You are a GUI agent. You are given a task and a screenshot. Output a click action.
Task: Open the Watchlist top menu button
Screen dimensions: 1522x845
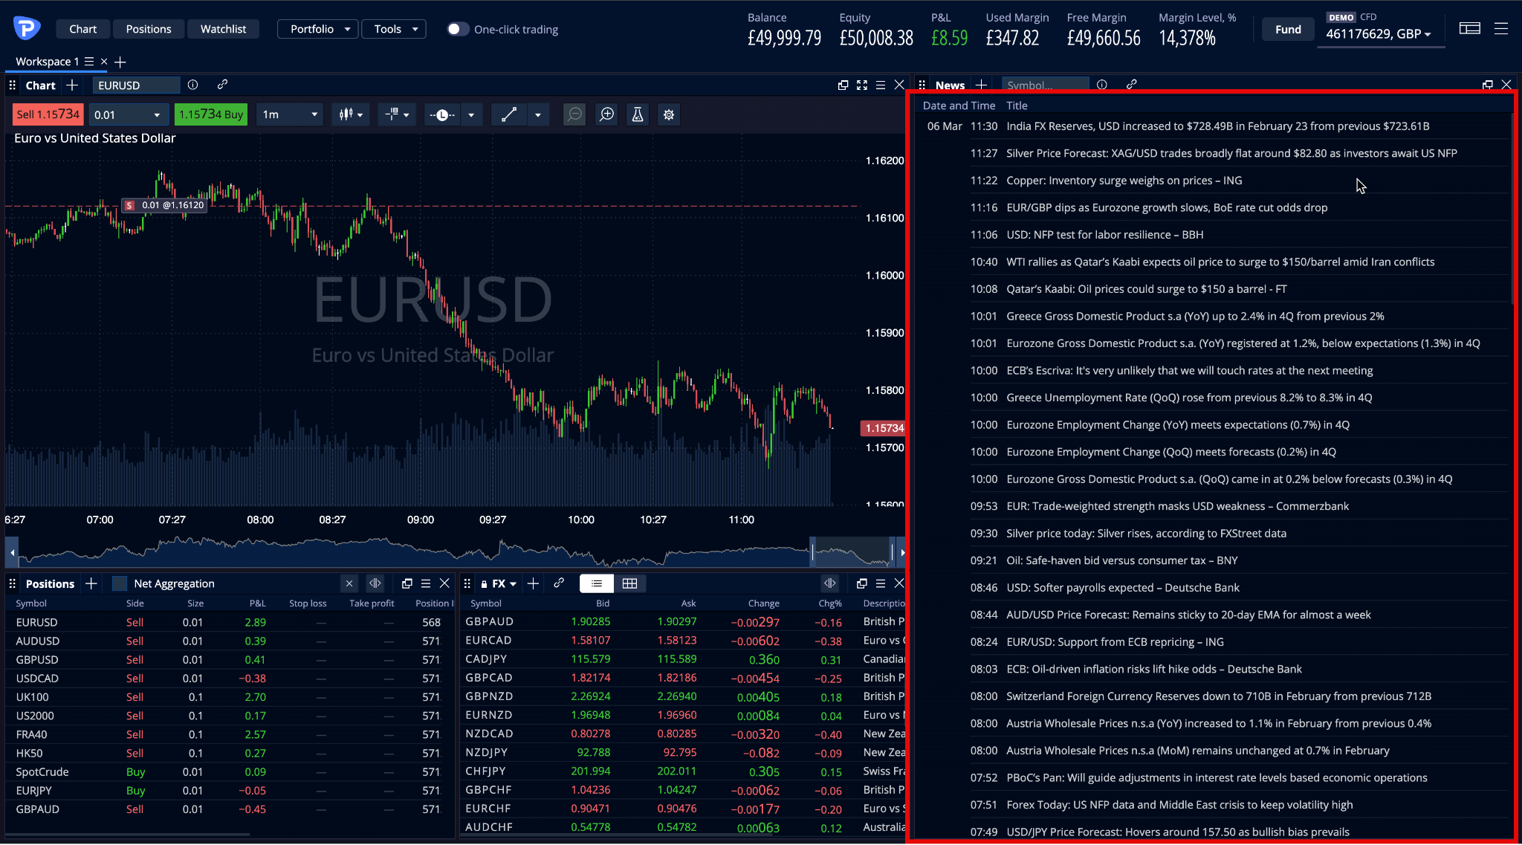[x=223, y=29]
